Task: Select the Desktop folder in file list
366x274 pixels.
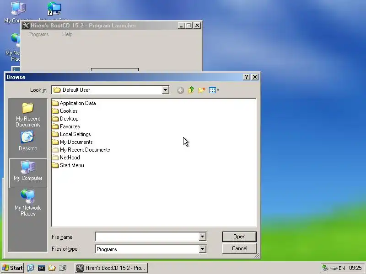Action: coord(65,119)
